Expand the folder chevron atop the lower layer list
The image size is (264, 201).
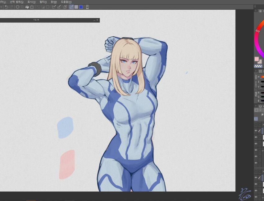(x=263, y=171)
